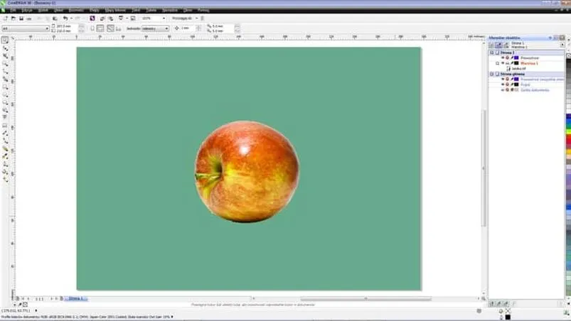
Task: Select the Rectangle tool in the toolbox
Action: pyautogui.click(x=5, y=87)
